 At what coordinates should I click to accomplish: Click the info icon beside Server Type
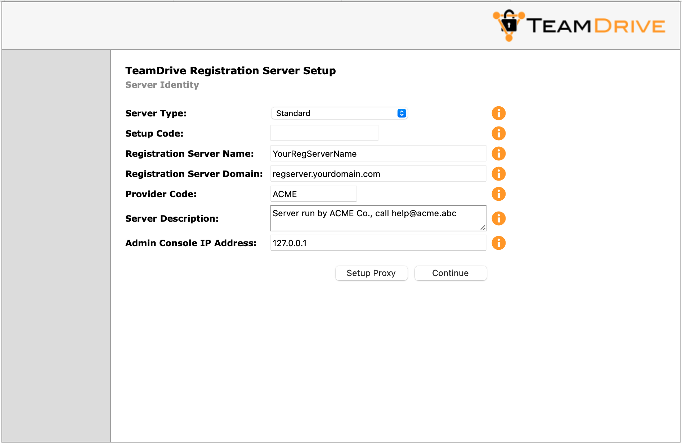pos(499,113)
